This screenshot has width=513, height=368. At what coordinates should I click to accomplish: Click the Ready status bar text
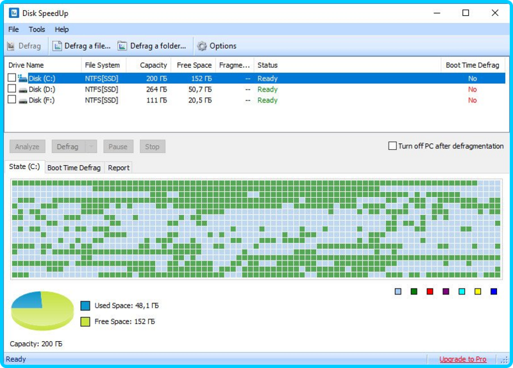pos(15,359)
